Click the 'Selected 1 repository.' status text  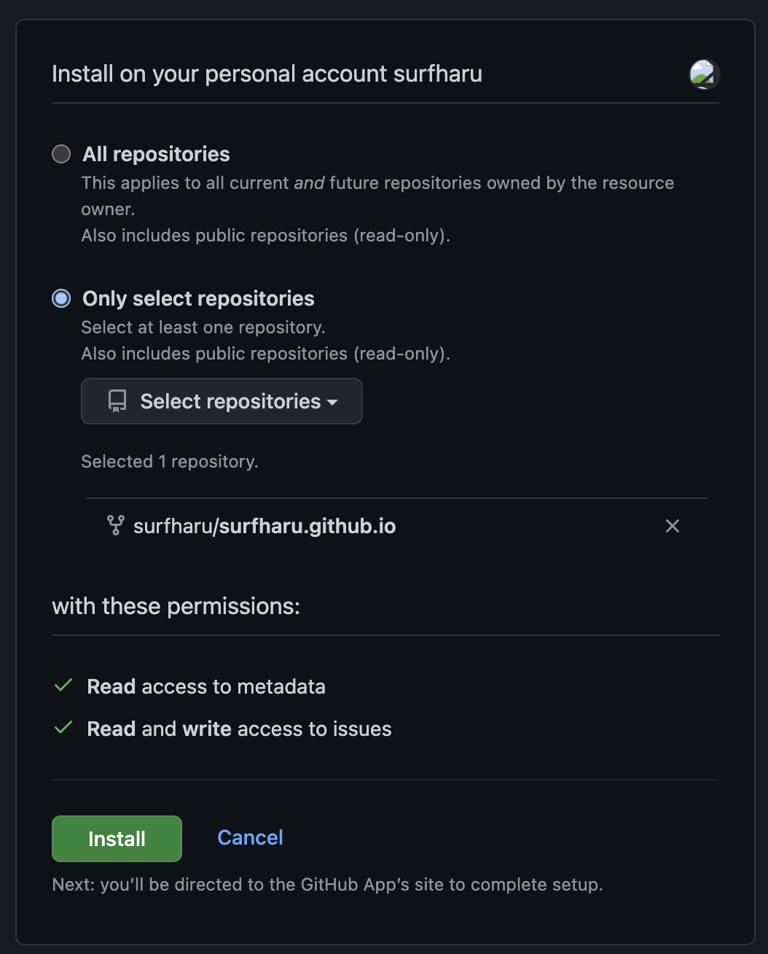[x=170, y=462]
